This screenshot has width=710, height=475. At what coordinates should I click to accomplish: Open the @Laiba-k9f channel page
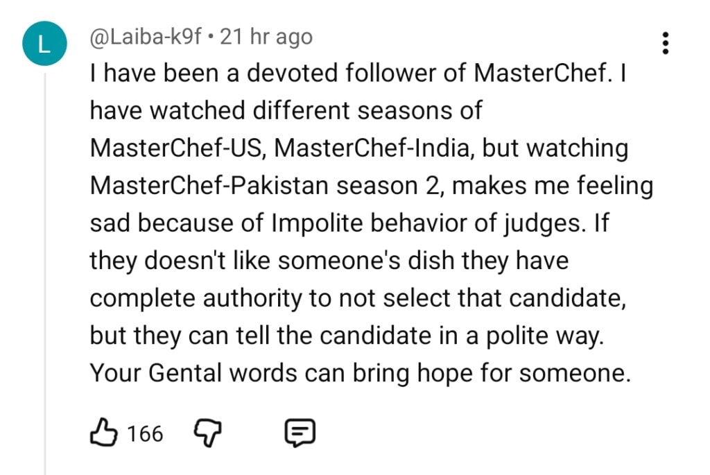coord(148,37)
